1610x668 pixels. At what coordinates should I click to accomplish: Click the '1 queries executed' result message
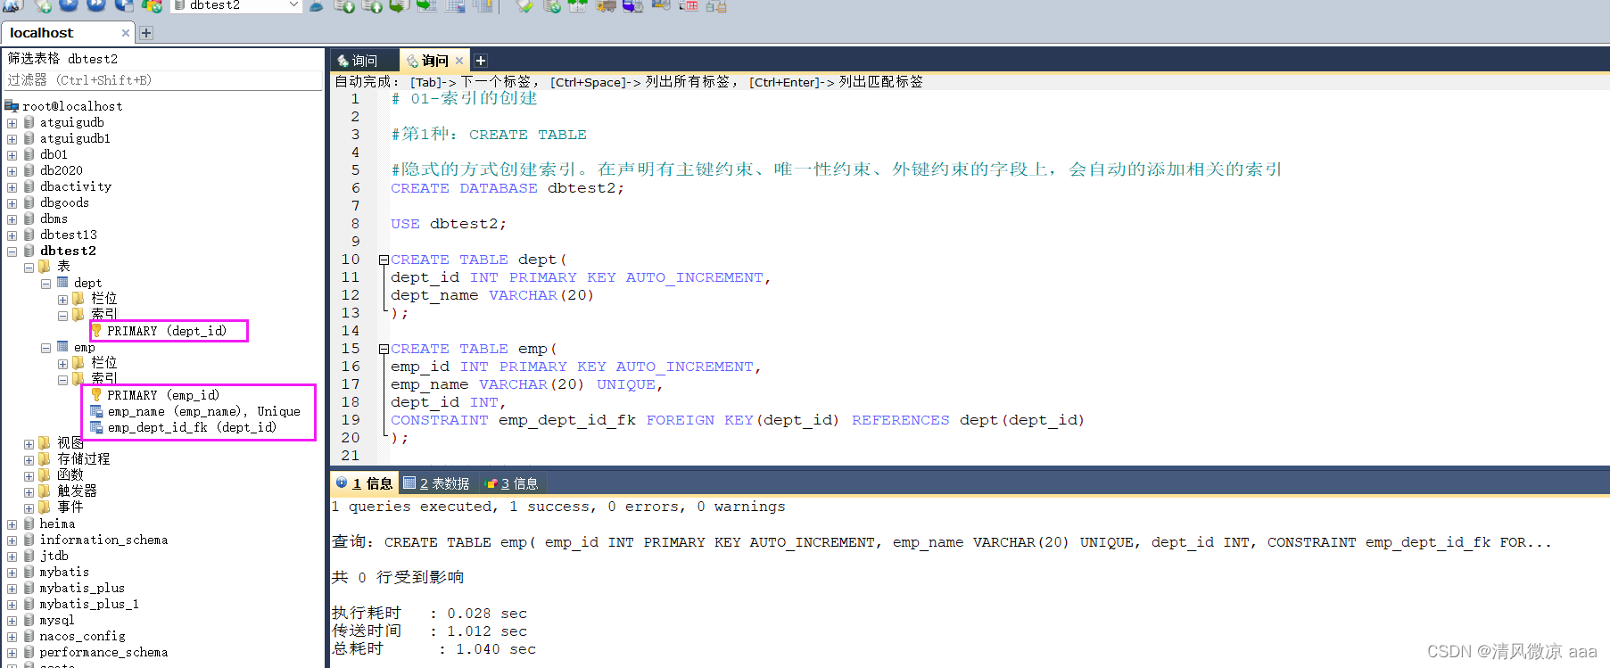point(558,507)
